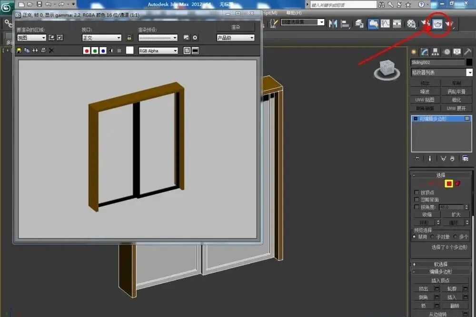Open the 帮助(H) menu
The image size is (476, 317).
point(294,13)
